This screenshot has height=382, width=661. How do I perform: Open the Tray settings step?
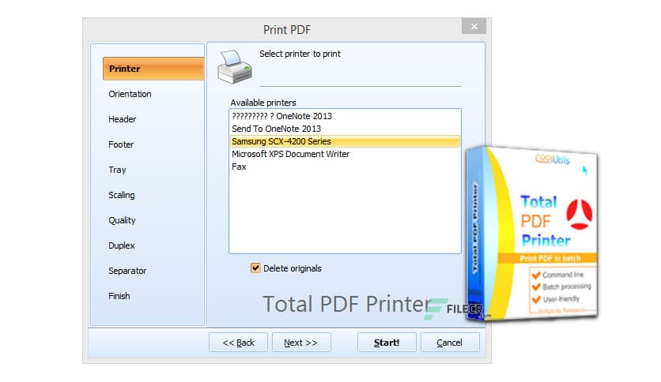pyautogui.click(x=117, y=170)
